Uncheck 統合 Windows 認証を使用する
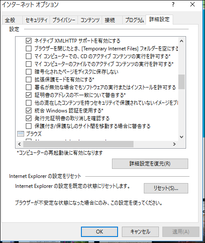The height and width of the screenshot is (243, 205). [x=28, y=110]
